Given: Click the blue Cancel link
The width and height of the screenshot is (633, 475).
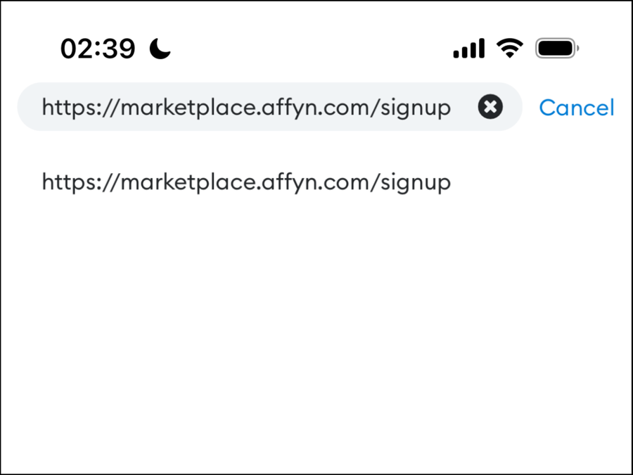Looking at the screenshot, I should pyautogui.click(x=576, y=108).
